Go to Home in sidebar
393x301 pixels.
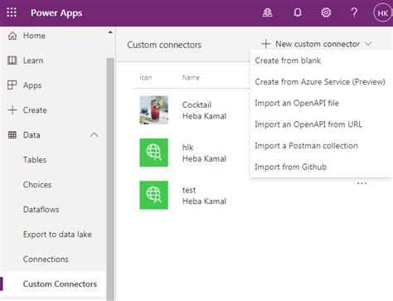(34, 36)
